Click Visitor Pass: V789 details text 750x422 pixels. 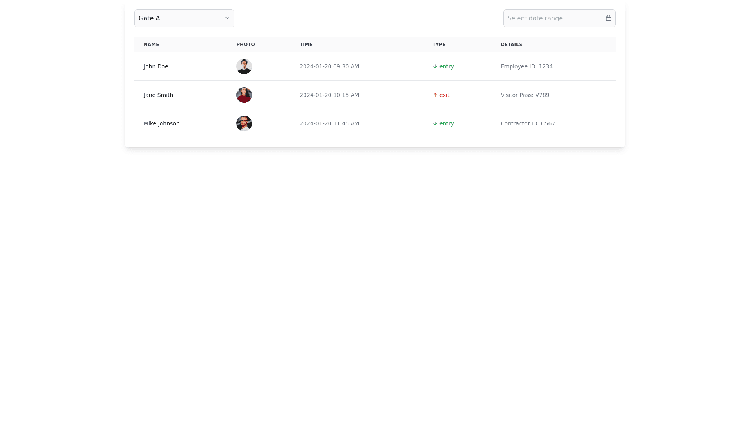pos(525,95)
